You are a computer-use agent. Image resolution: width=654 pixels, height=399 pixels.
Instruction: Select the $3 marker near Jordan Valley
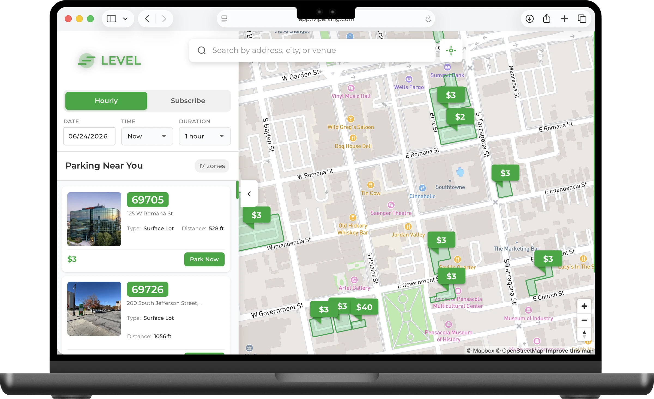click(441, 240)
